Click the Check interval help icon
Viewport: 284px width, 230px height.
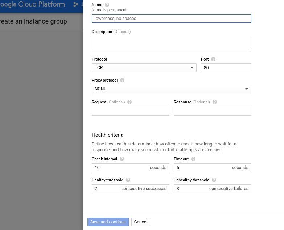coord(122,159)
